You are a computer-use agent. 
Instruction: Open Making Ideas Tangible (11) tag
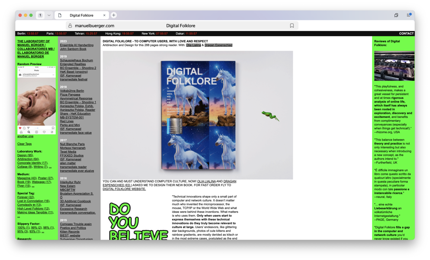(36, 212)
